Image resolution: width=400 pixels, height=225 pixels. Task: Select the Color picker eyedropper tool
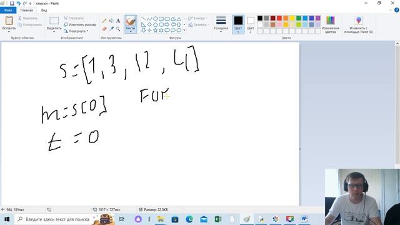tap(111, 29)
